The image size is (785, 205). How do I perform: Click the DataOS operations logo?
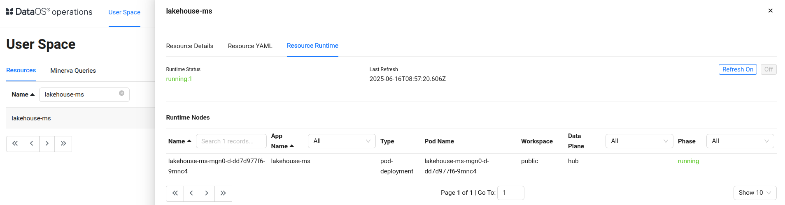tap(49, 12)
